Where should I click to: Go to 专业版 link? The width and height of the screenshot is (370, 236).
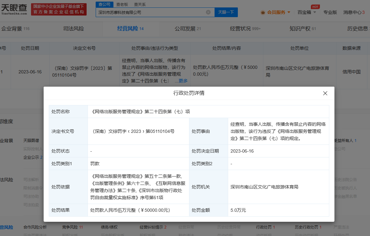(330, 12)
